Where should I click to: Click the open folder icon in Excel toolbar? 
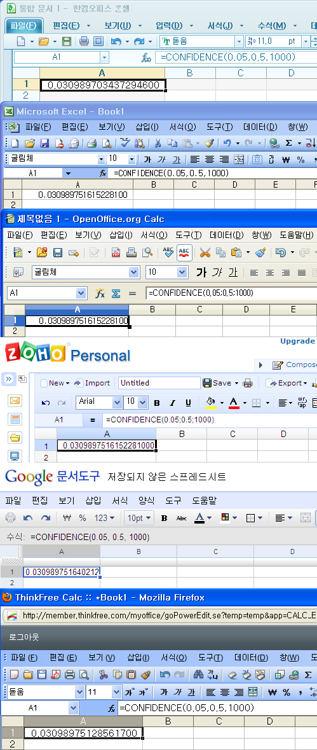pos(30,142)
